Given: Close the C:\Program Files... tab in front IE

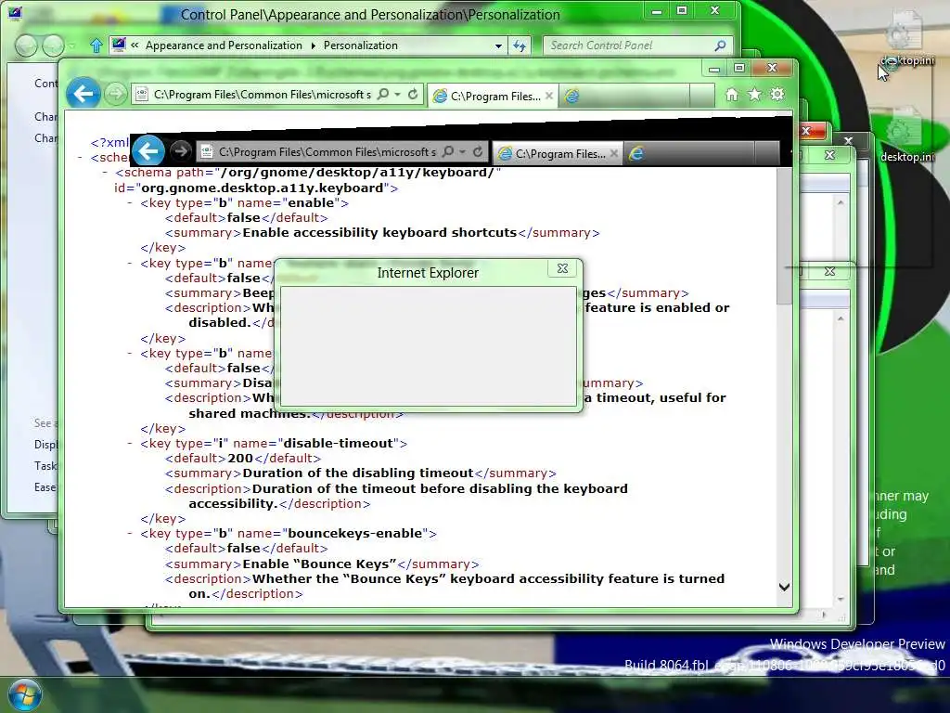Looking at the screenshot, I should tap(549, 96).
